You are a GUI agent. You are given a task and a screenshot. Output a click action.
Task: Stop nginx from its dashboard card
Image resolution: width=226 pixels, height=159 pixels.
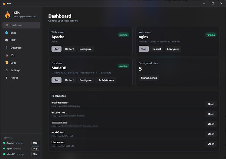click(x=143, y=49)
